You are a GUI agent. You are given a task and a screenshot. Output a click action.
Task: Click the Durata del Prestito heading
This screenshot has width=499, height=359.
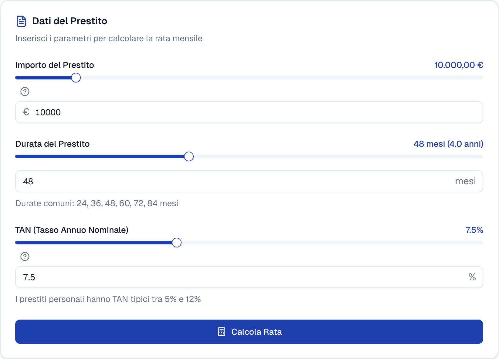pos(53,144)
